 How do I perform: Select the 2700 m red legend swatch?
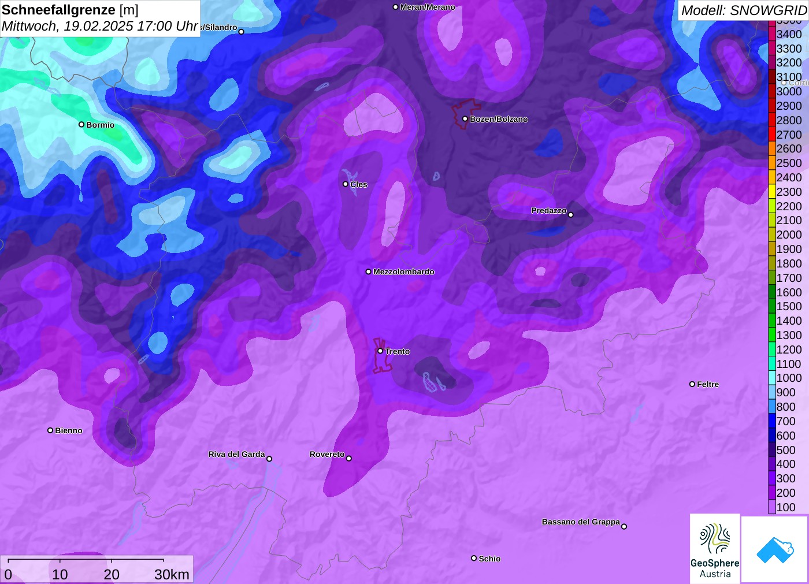[x=772, y=135]
